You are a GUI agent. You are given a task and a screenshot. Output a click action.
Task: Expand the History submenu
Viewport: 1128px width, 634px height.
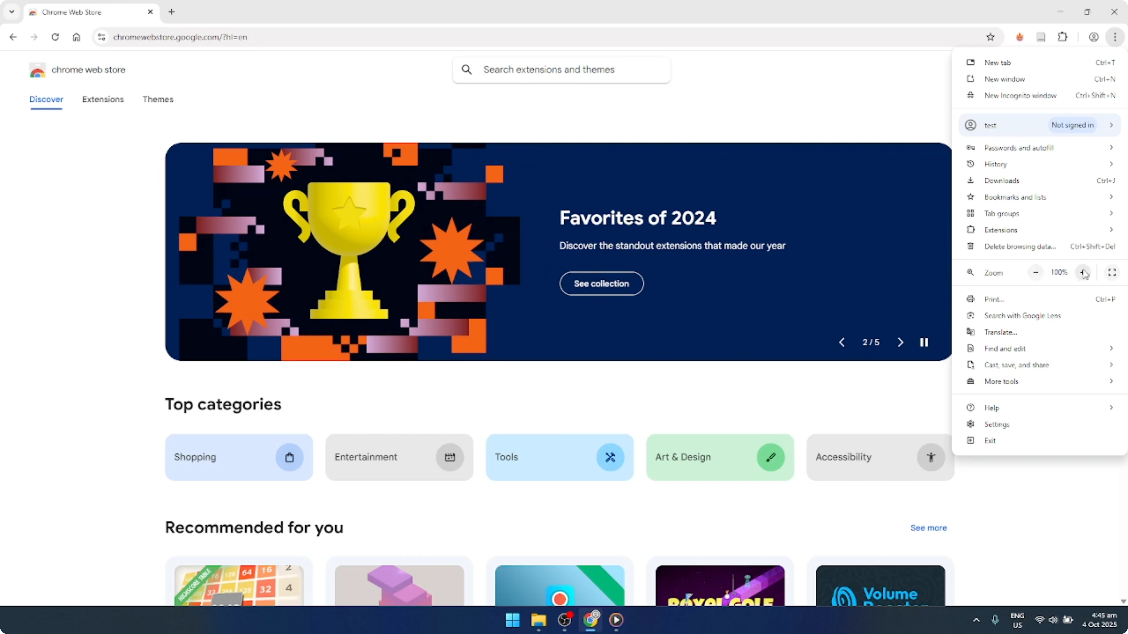[1040, 164]
